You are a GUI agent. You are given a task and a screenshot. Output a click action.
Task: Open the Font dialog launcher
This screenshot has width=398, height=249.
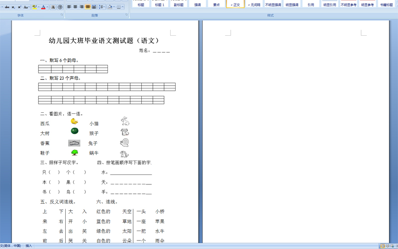click(x=62, y=15)
